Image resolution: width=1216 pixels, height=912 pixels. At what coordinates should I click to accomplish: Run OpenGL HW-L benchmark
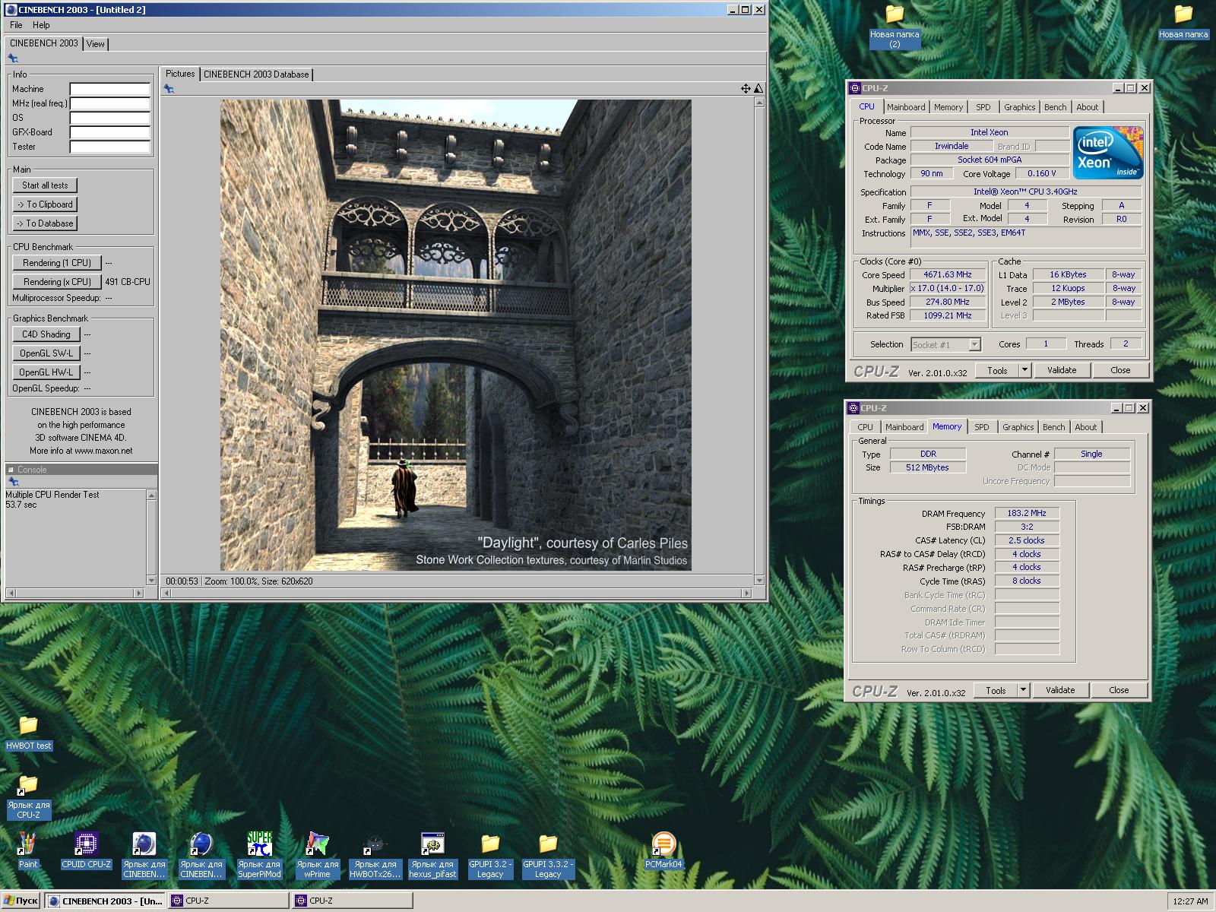(x=46, y=372)
